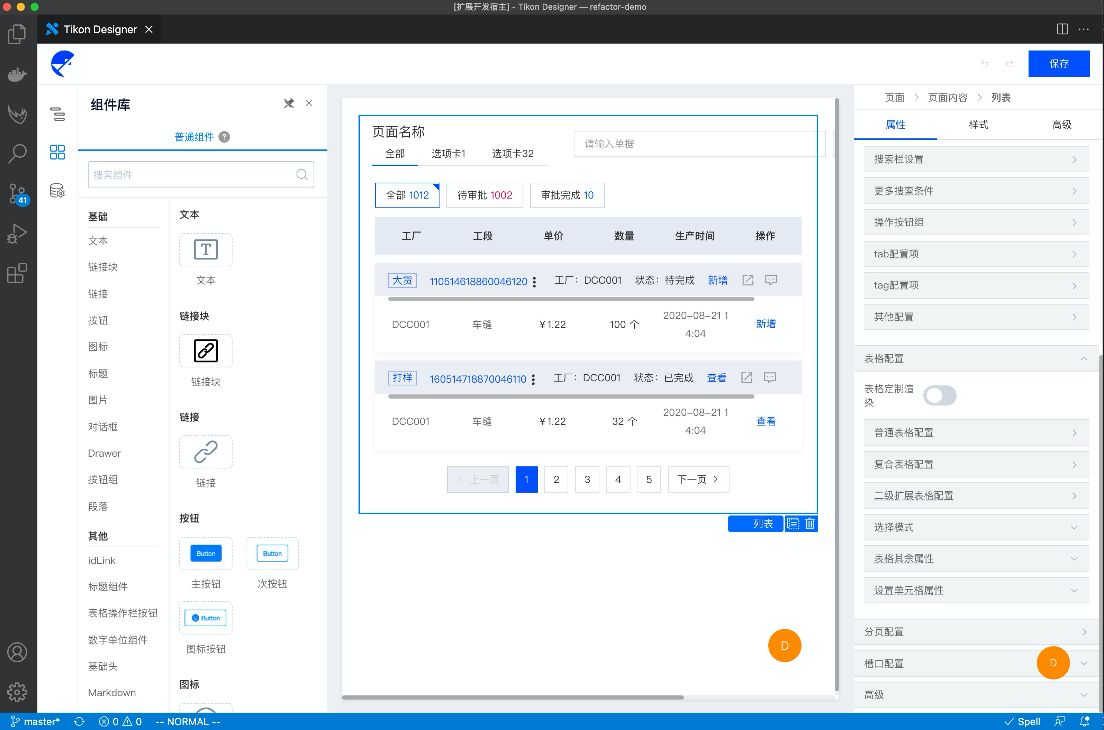The width and height of the screenshot is (1104, 730).
Task: Click comment icon in 大货 row
Action: pos(771,280)
